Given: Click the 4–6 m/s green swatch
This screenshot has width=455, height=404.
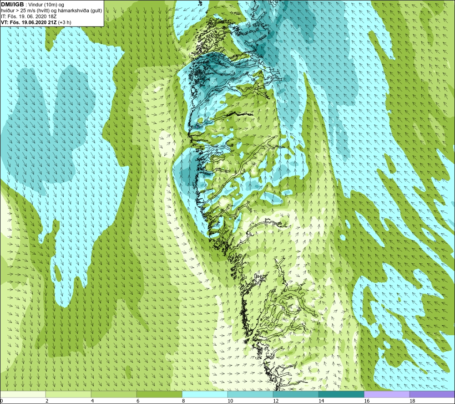Looking at the screenshot, I should 114,394.
